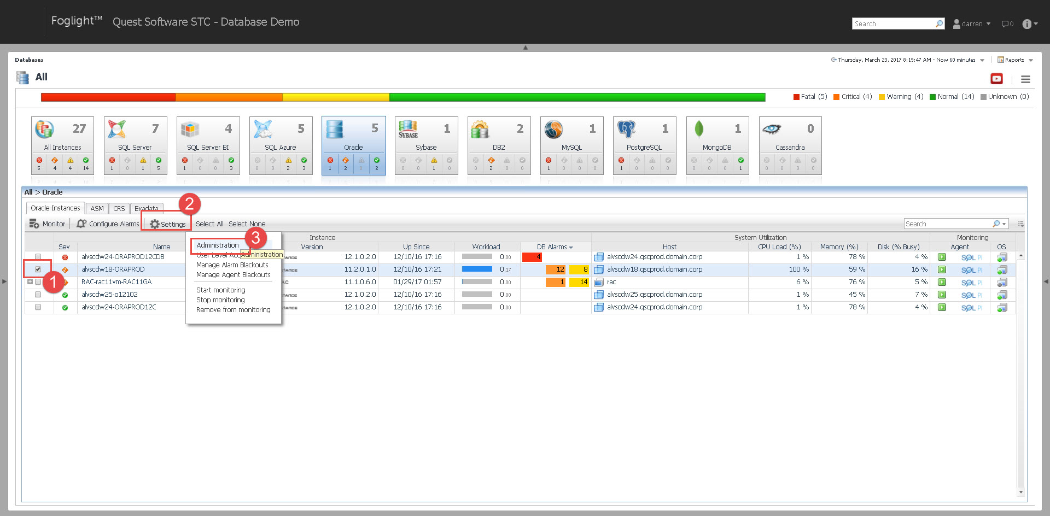The height and width of the screenshot is (516, 1050).
Task: Choose Stop monitoring menu item
Action: pyautogui.click(x=220, y=300)
